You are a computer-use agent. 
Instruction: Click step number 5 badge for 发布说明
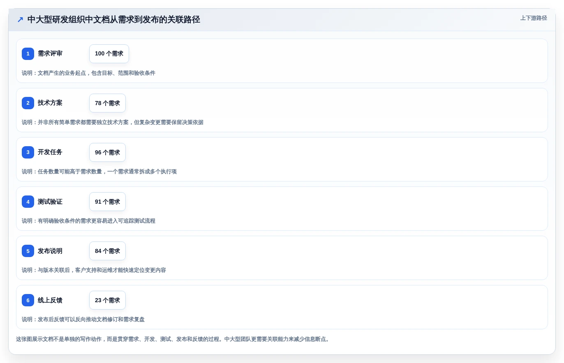tap(28, 251)
